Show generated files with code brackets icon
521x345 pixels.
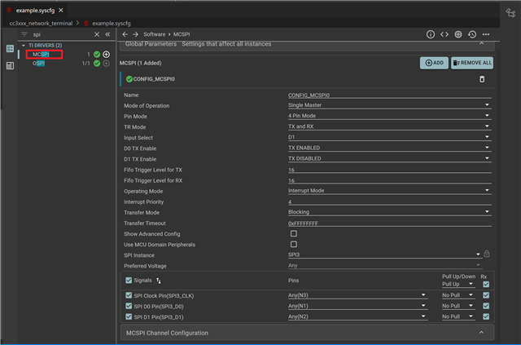[444, 34]
